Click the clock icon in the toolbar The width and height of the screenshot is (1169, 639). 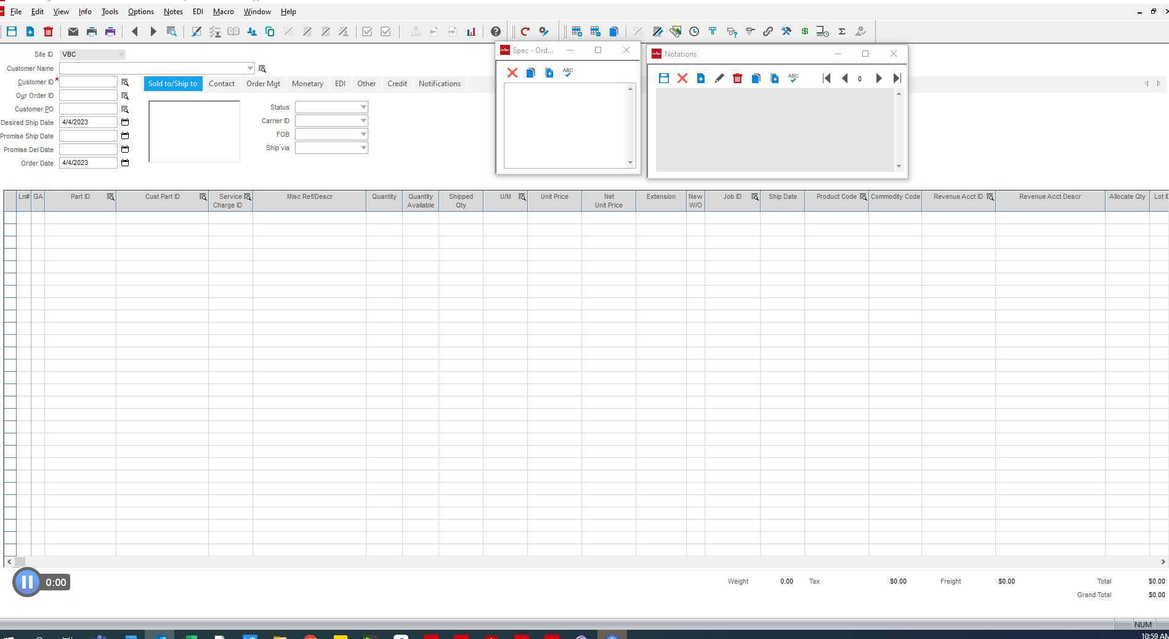[694, 31]
